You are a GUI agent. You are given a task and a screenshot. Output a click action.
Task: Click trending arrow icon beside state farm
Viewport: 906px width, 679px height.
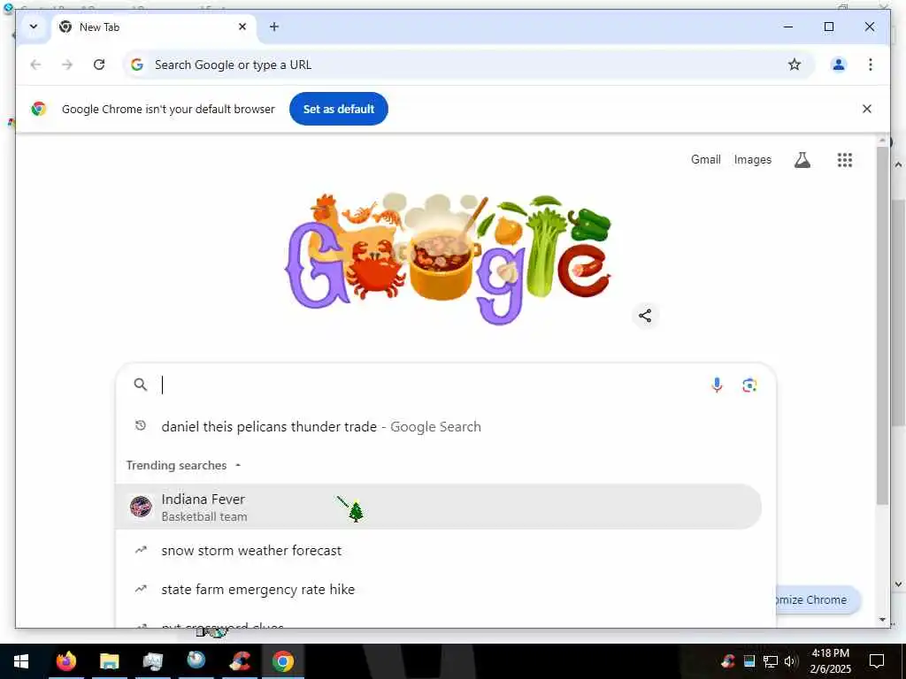coord(141,590)
